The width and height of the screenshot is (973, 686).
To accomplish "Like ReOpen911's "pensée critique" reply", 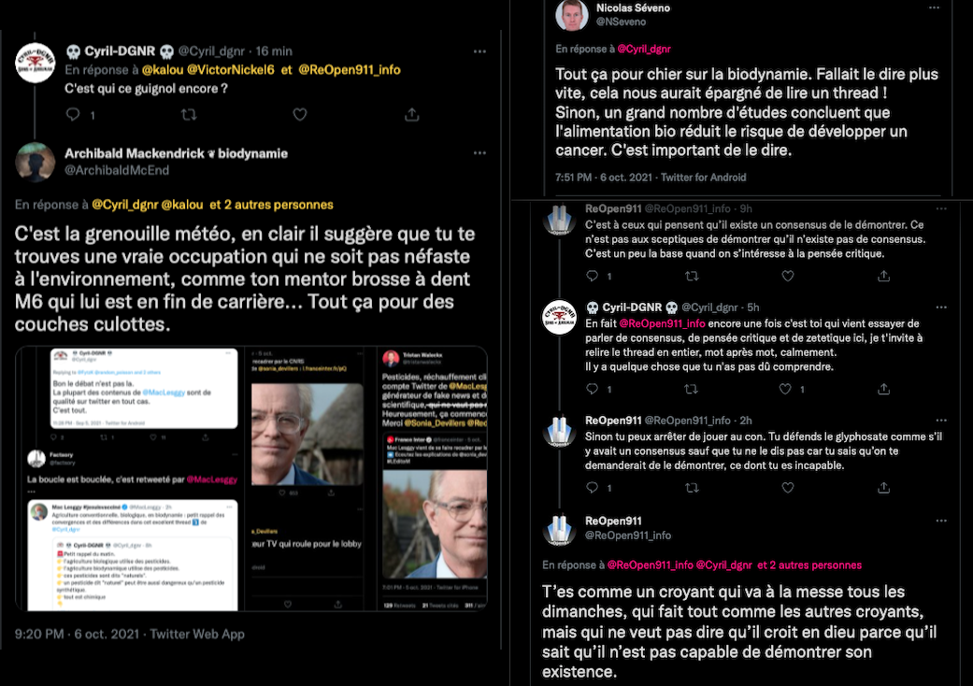I will [x=787, y=276].
